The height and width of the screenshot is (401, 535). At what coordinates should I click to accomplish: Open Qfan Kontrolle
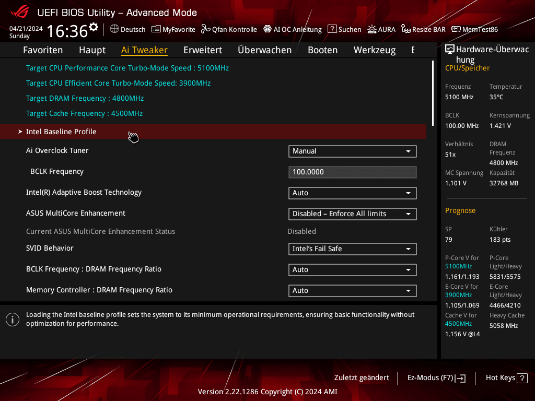229,29
